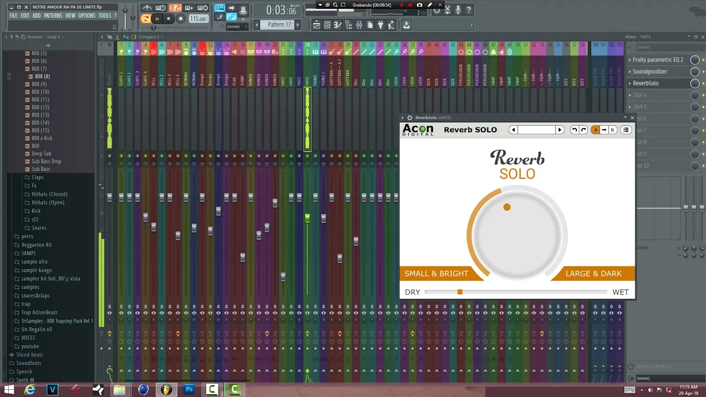Toggle typing keyboard to piano icon
The height and width of the screenshot is (397, 706).
click(x=220, y=8)
